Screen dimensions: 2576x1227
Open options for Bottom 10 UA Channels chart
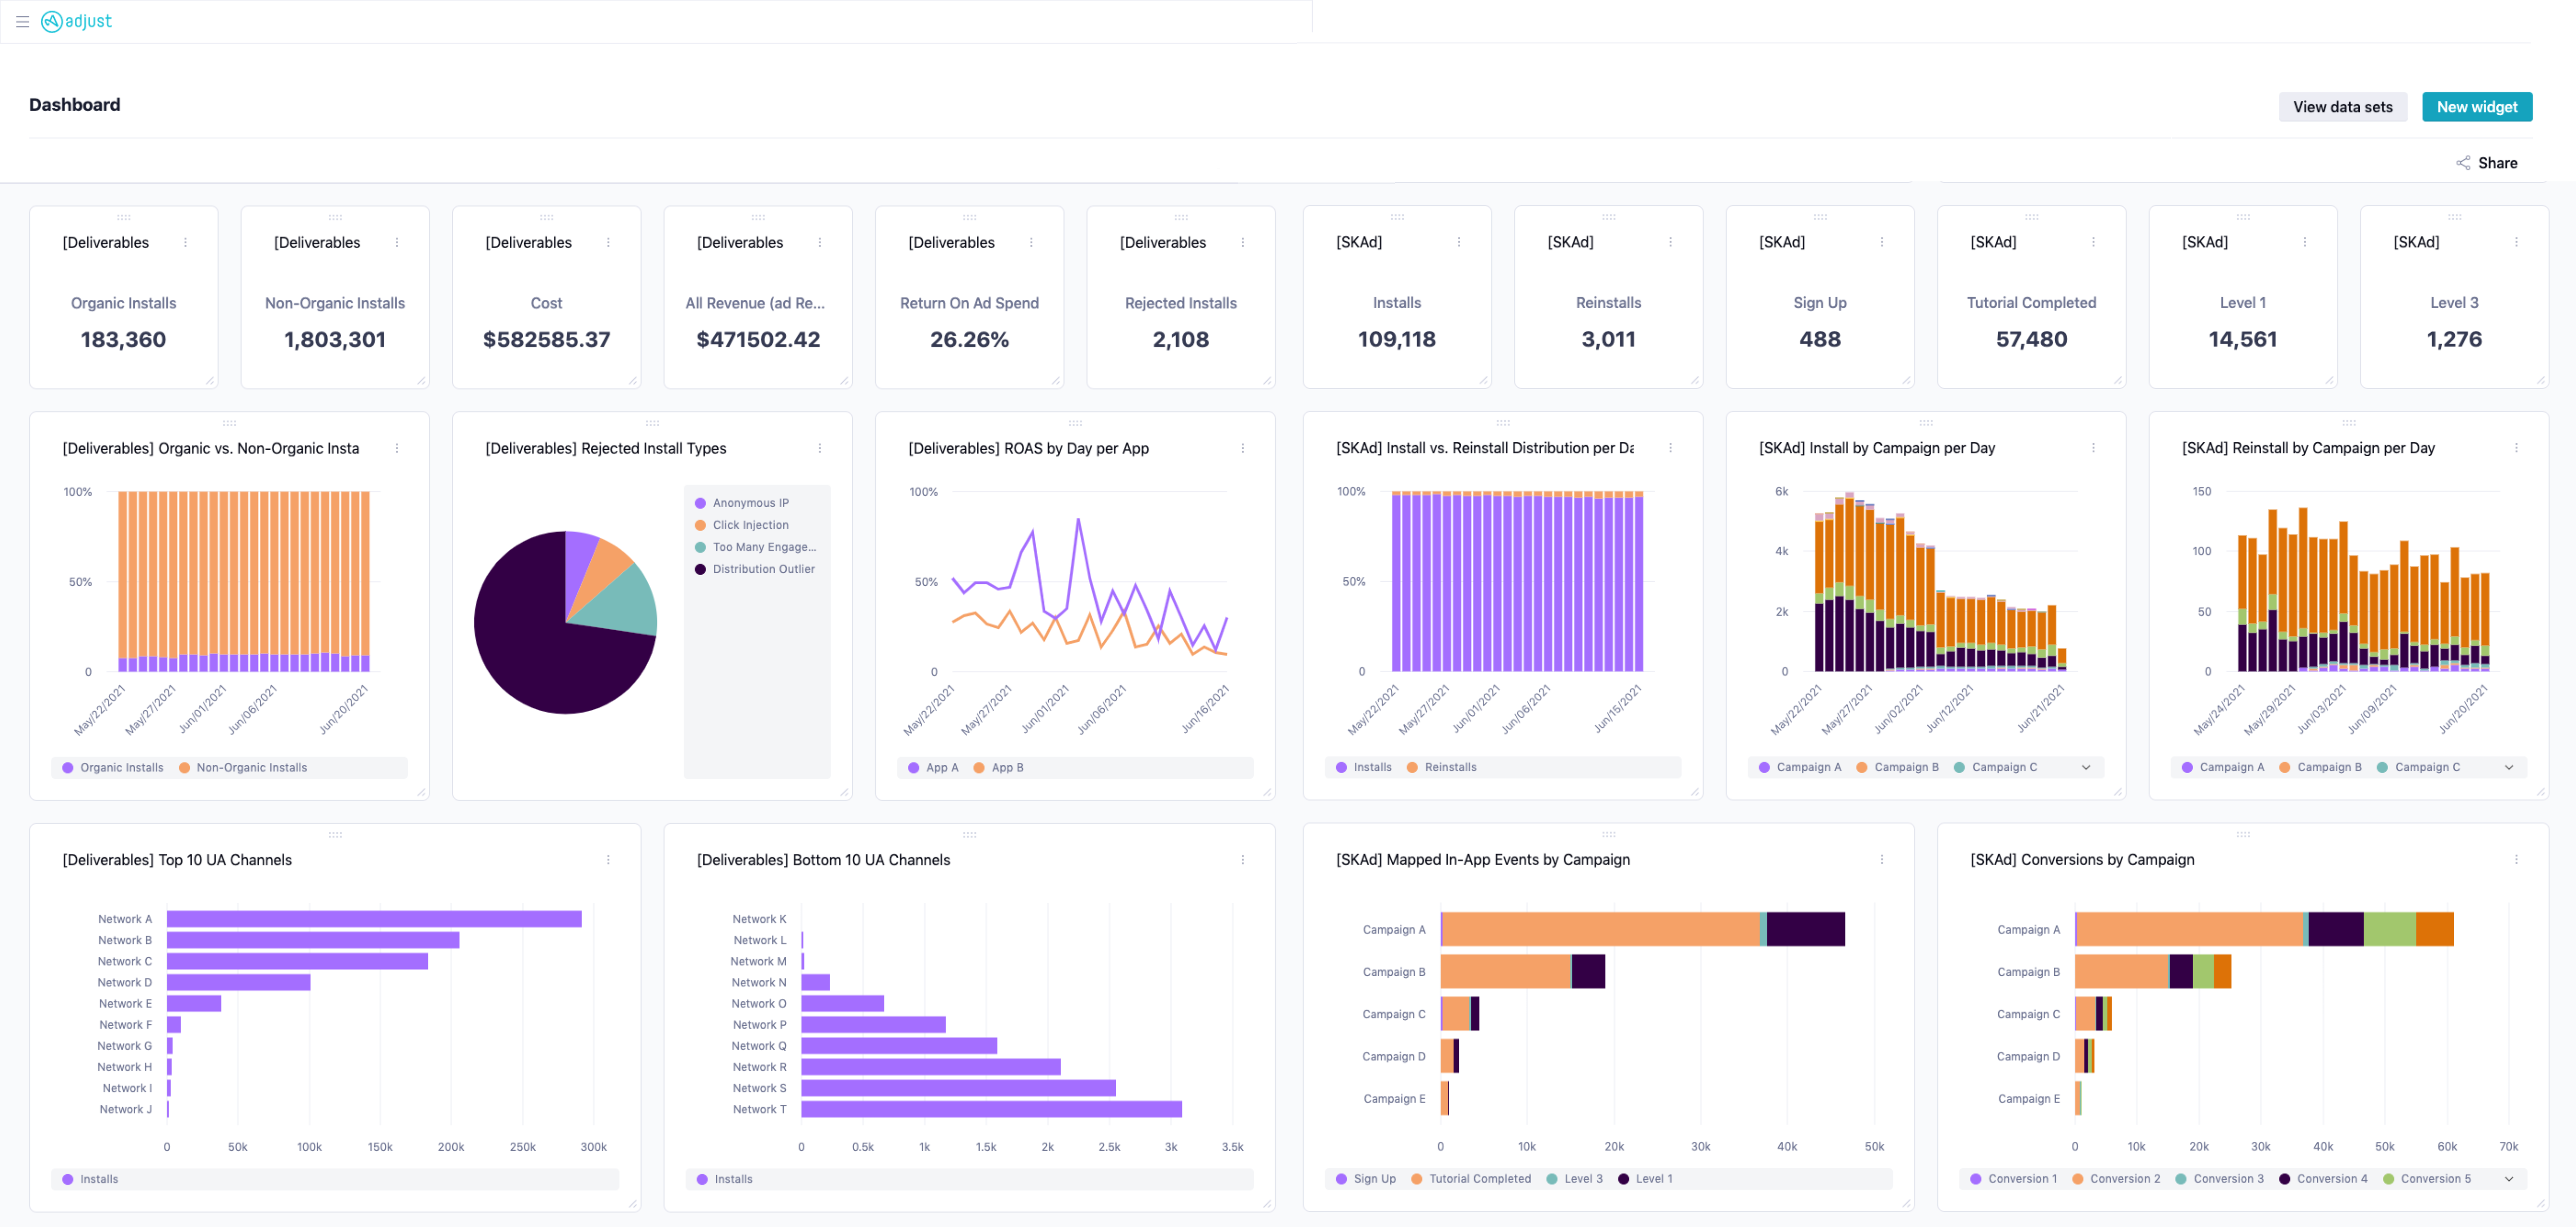pos(1243,860)
